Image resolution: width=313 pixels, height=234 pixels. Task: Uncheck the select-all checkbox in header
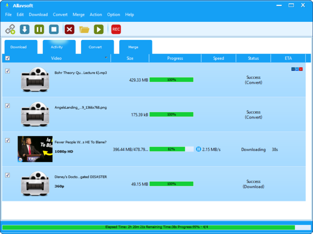click(x=7, y=58)
